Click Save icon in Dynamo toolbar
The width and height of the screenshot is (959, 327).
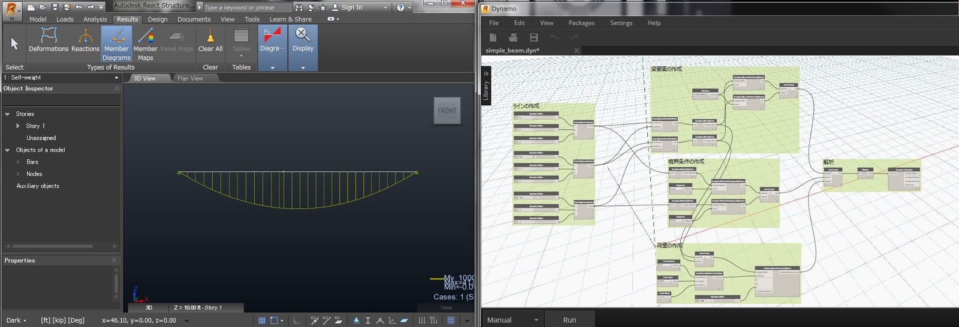(x=533, y=37)
